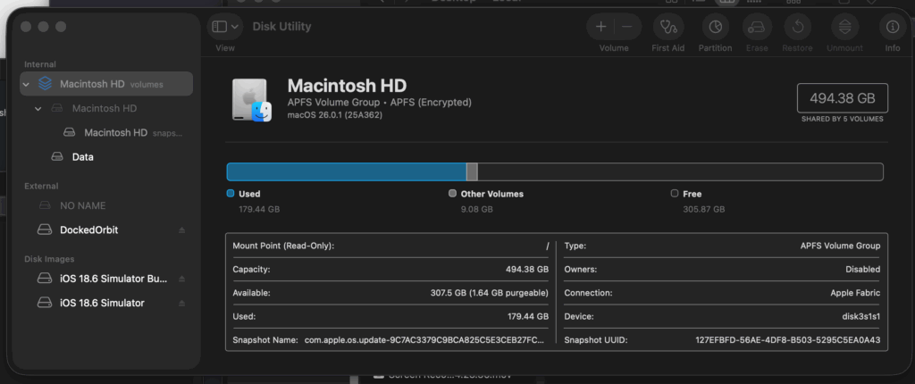Click the Info toolbar icon

point(892,27)
